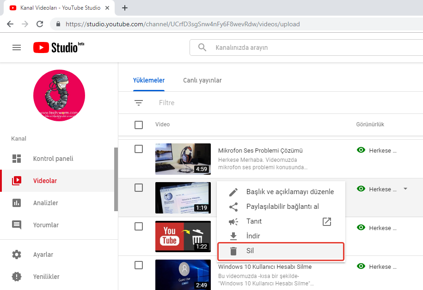The width and height of the screenshot is (423, 290).
Task: Open Kontrol paneli dashboard icon
Action: tap(17, 159)
